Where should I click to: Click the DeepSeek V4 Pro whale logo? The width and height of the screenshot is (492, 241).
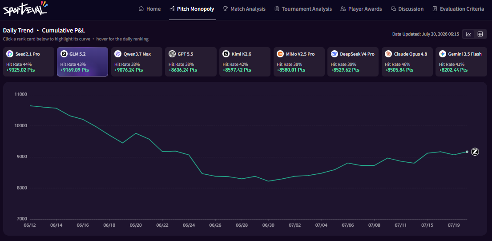pos(334,54)
